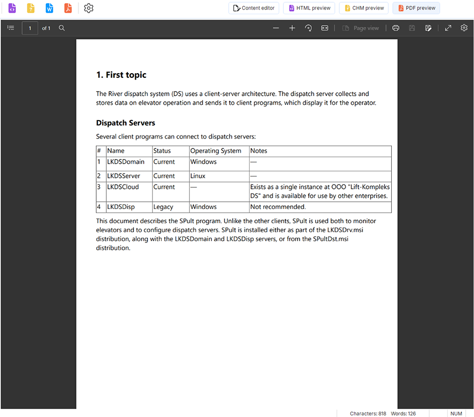Fit page to width icon
The width and height of the screenshot is (474, 417).
point(324,28)
